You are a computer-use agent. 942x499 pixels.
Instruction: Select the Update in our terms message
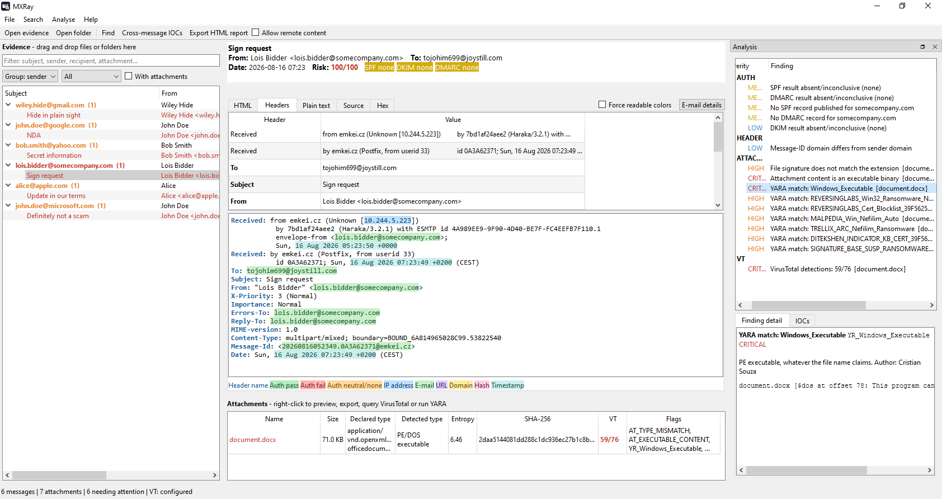pos(56,196)
